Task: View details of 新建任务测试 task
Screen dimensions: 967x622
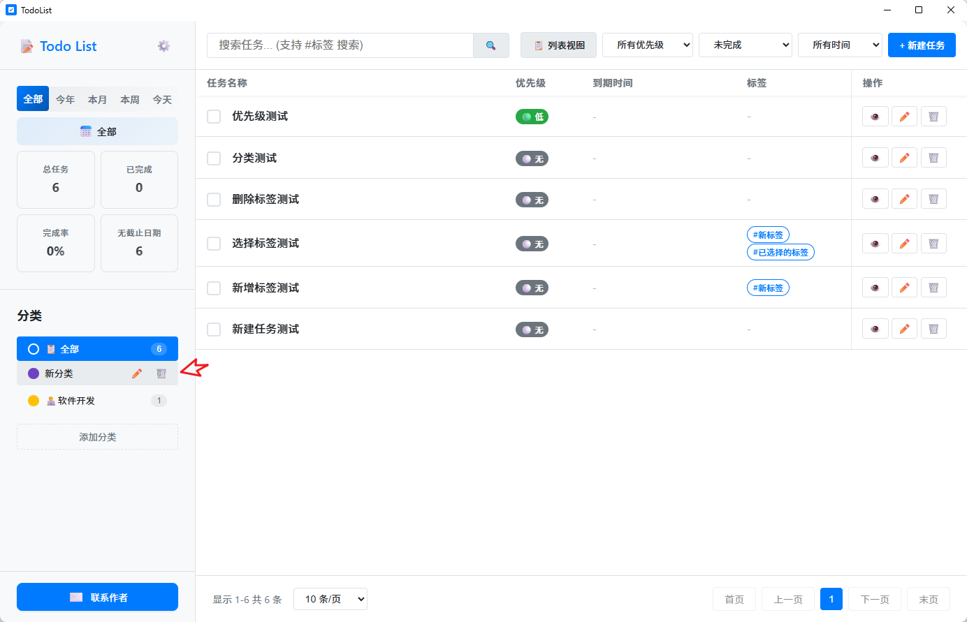Action: click(x=875, y=329)
